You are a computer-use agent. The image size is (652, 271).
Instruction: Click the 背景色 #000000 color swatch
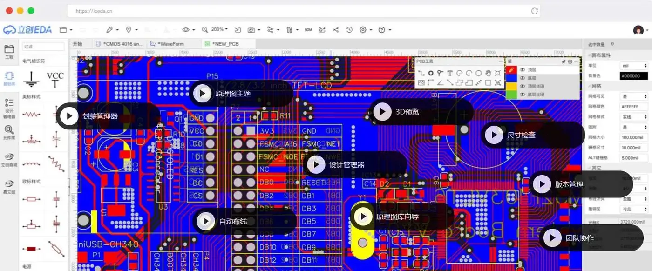pos(634,76)
